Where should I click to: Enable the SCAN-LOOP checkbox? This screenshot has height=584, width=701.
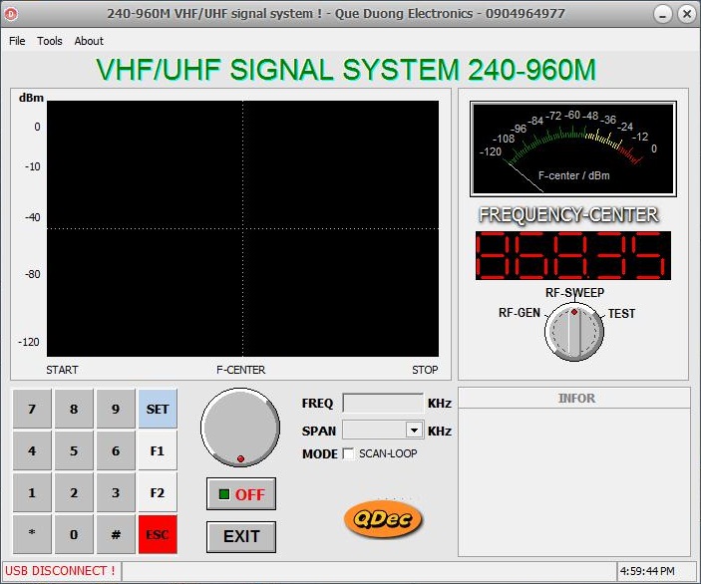[348, 454]
